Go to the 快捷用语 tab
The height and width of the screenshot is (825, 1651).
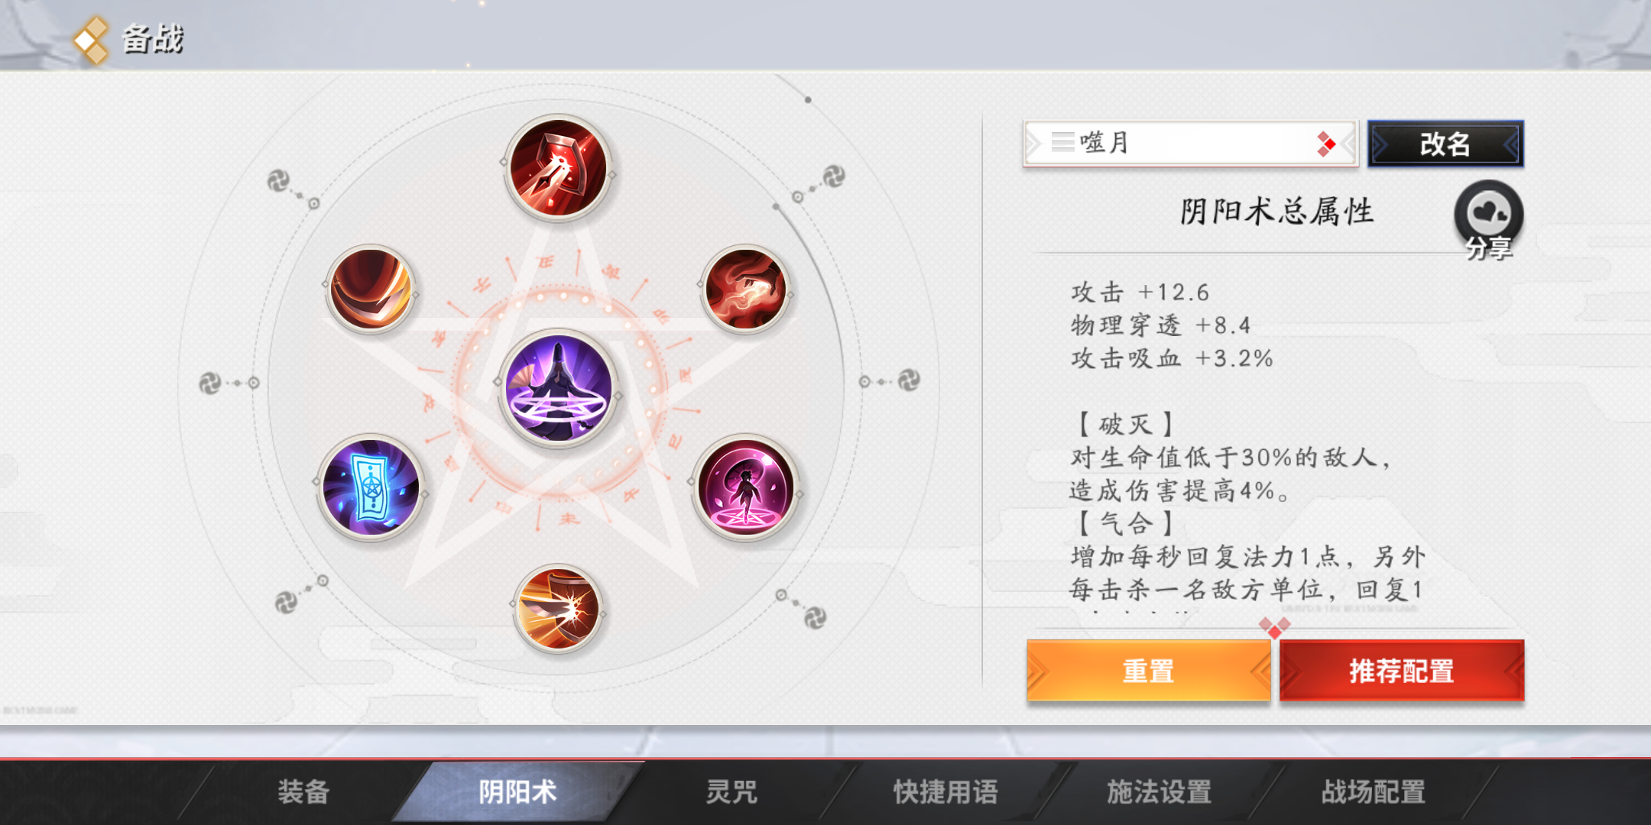(946, 791)
